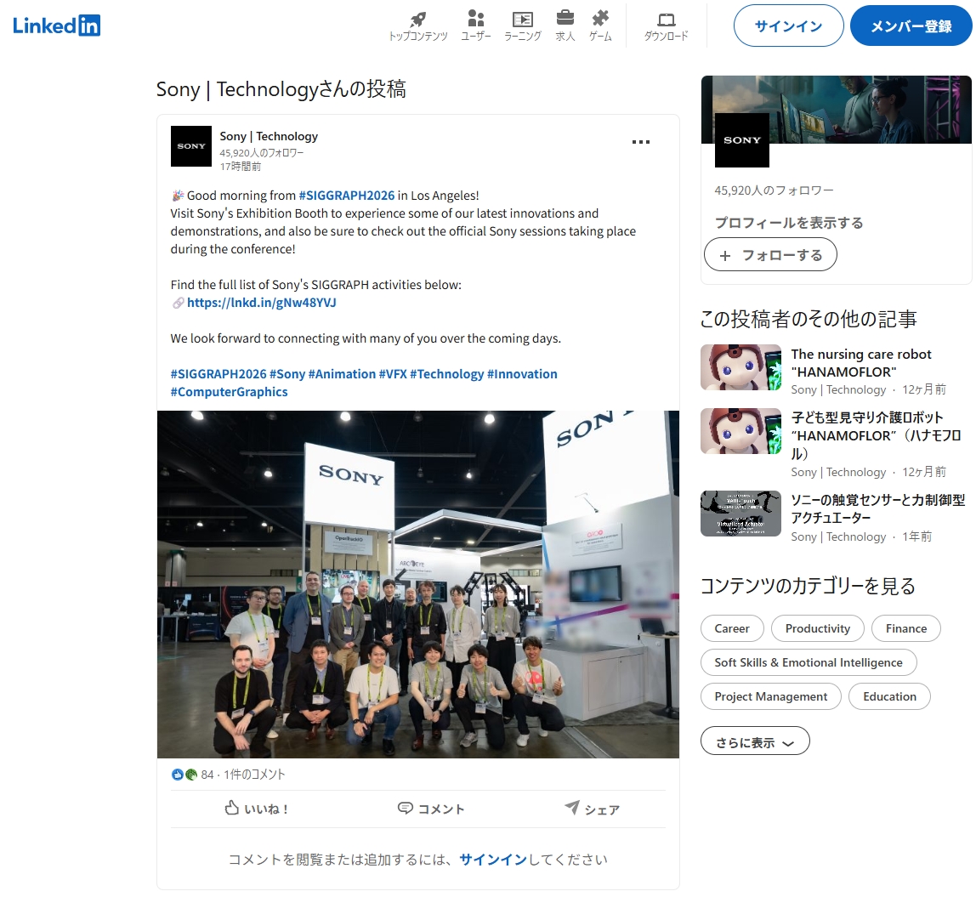Select Soft Skills & Emotional Intelligence chip
The image size is (976, 897).
pyautogui.click(x=809, y=662)
